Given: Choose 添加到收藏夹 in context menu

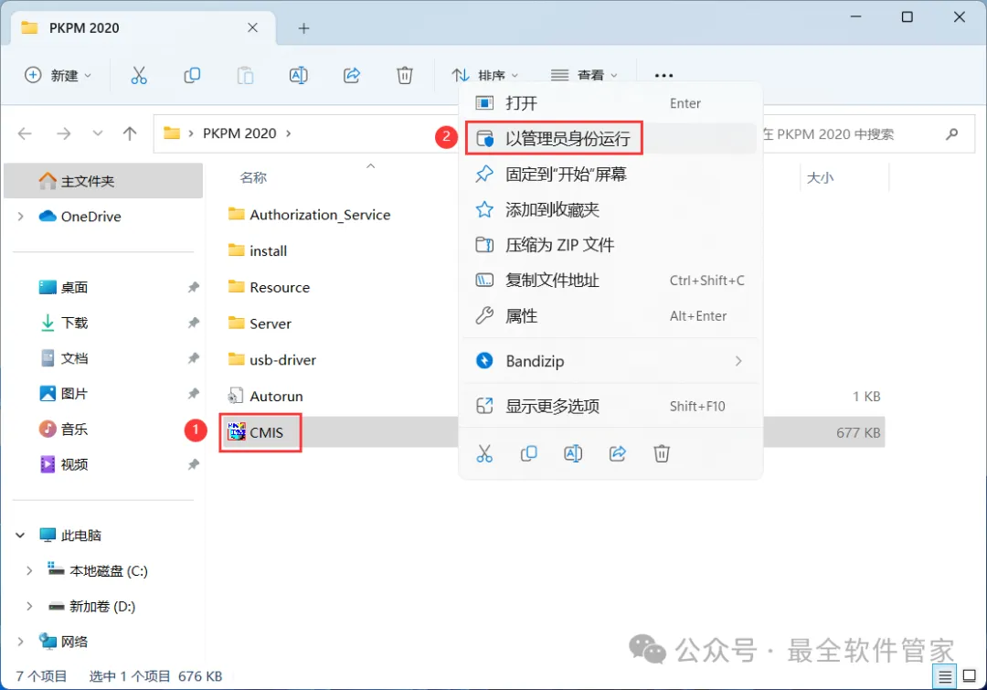Looking at the screenshot, I should 610,209.
